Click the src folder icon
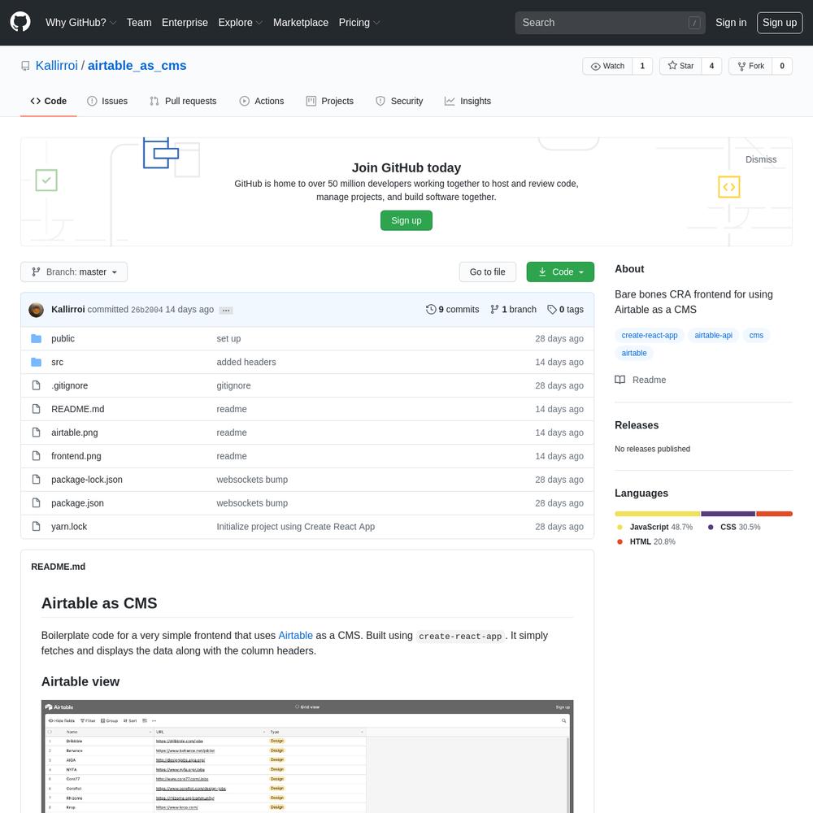 pyautogui.click(x=37, y=362)
